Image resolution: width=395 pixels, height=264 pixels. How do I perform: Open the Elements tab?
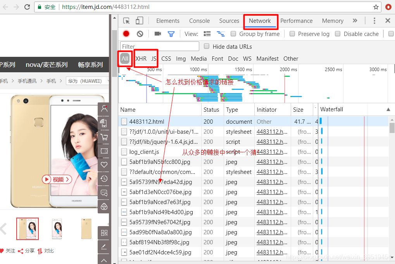pos(168,21)
